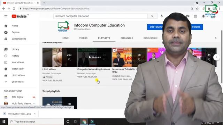This screenshot has height=125, width=223.
Task: Click the Infocom channel avatar
Action: [x=63, y=26]
